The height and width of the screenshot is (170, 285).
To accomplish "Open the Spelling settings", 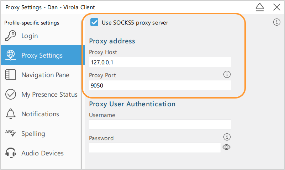I will [x=41, y=133].
